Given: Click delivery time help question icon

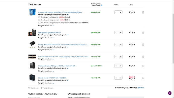Looking at the screenshot, I should pos(101,6).
